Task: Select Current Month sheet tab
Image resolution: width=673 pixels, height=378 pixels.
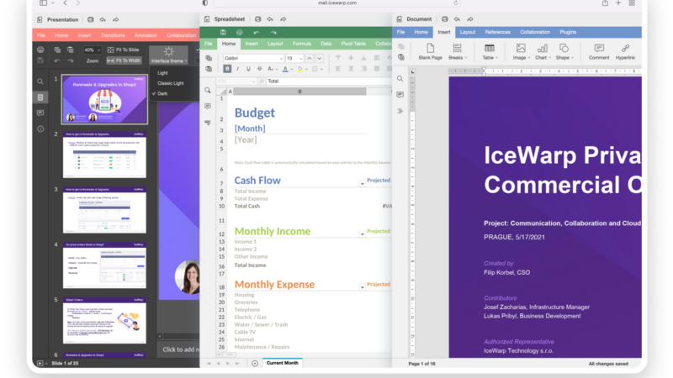Action: (x=282, y=363)
